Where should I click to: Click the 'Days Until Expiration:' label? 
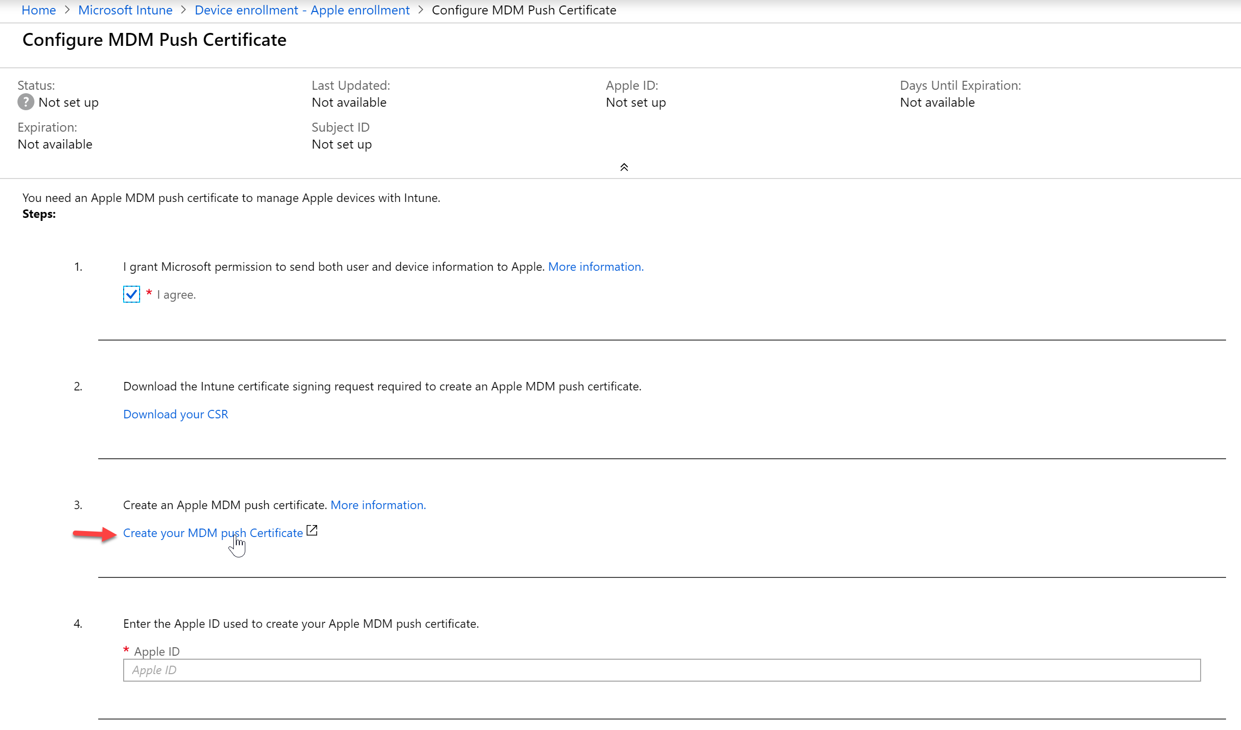960,85
